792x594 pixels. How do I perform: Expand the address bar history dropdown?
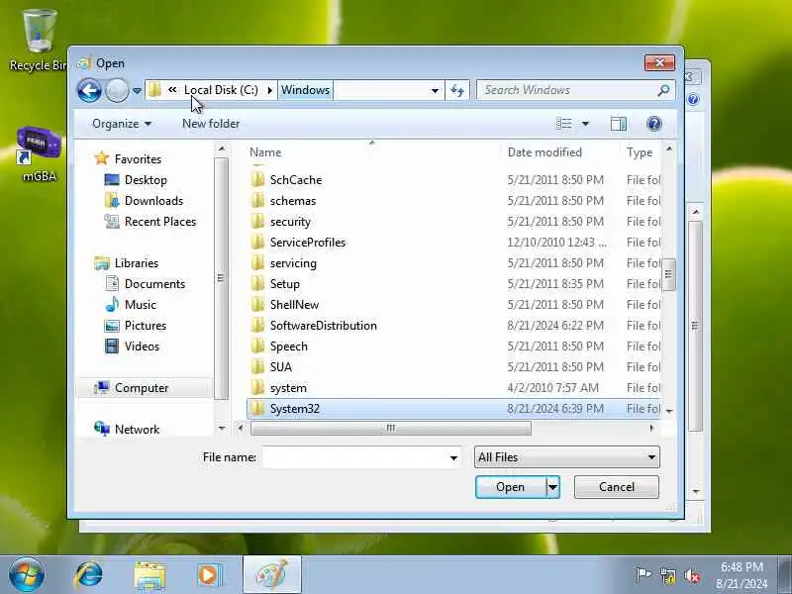[435, 91]
